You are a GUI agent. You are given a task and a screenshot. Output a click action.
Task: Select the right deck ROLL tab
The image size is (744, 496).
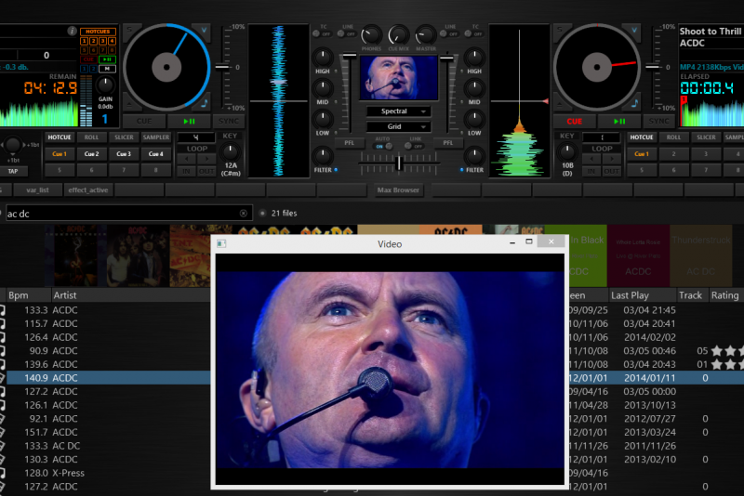[673, 137]
